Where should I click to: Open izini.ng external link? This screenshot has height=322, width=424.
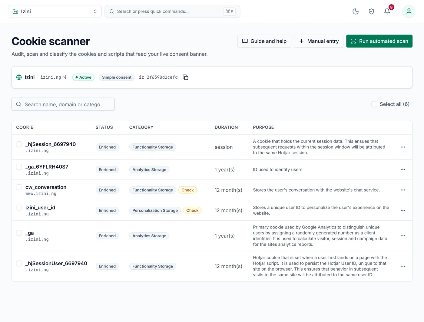coord(53,77)
